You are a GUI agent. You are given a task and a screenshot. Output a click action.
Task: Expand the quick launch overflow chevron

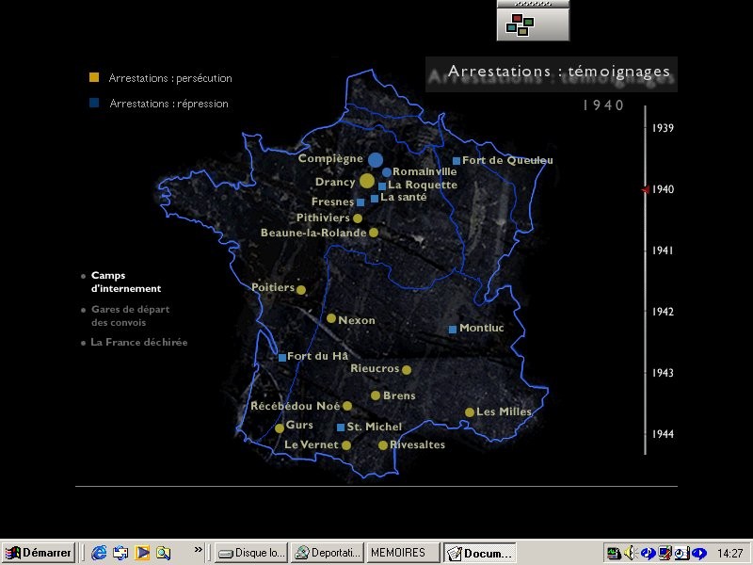pos(199,550)
